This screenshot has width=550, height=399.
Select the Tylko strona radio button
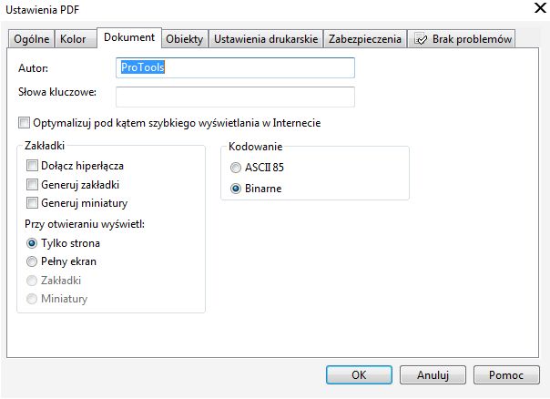[x=33, y=243]
